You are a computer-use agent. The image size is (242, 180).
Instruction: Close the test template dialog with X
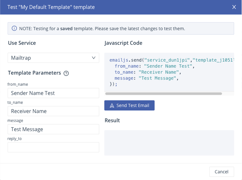pos(234,7)
